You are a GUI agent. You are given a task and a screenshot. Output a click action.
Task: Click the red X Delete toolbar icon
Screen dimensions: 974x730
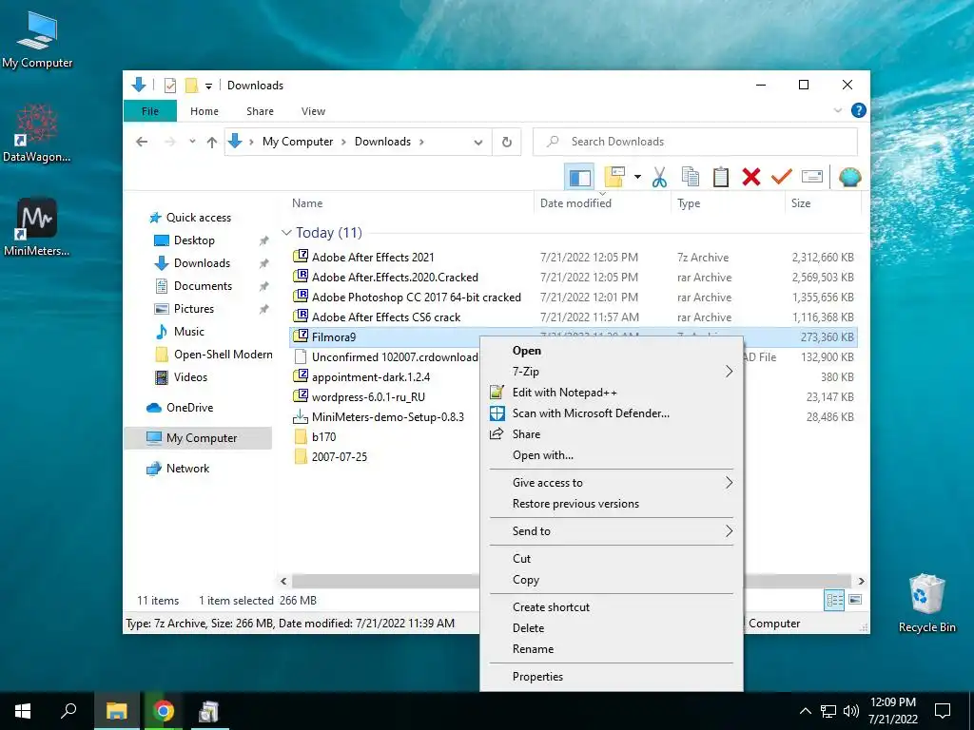[751, 178]
